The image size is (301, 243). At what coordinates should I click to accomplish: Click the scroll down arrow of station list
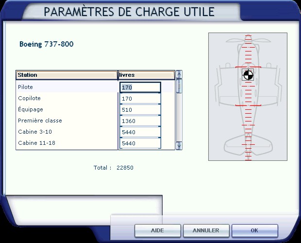(179, 146)
